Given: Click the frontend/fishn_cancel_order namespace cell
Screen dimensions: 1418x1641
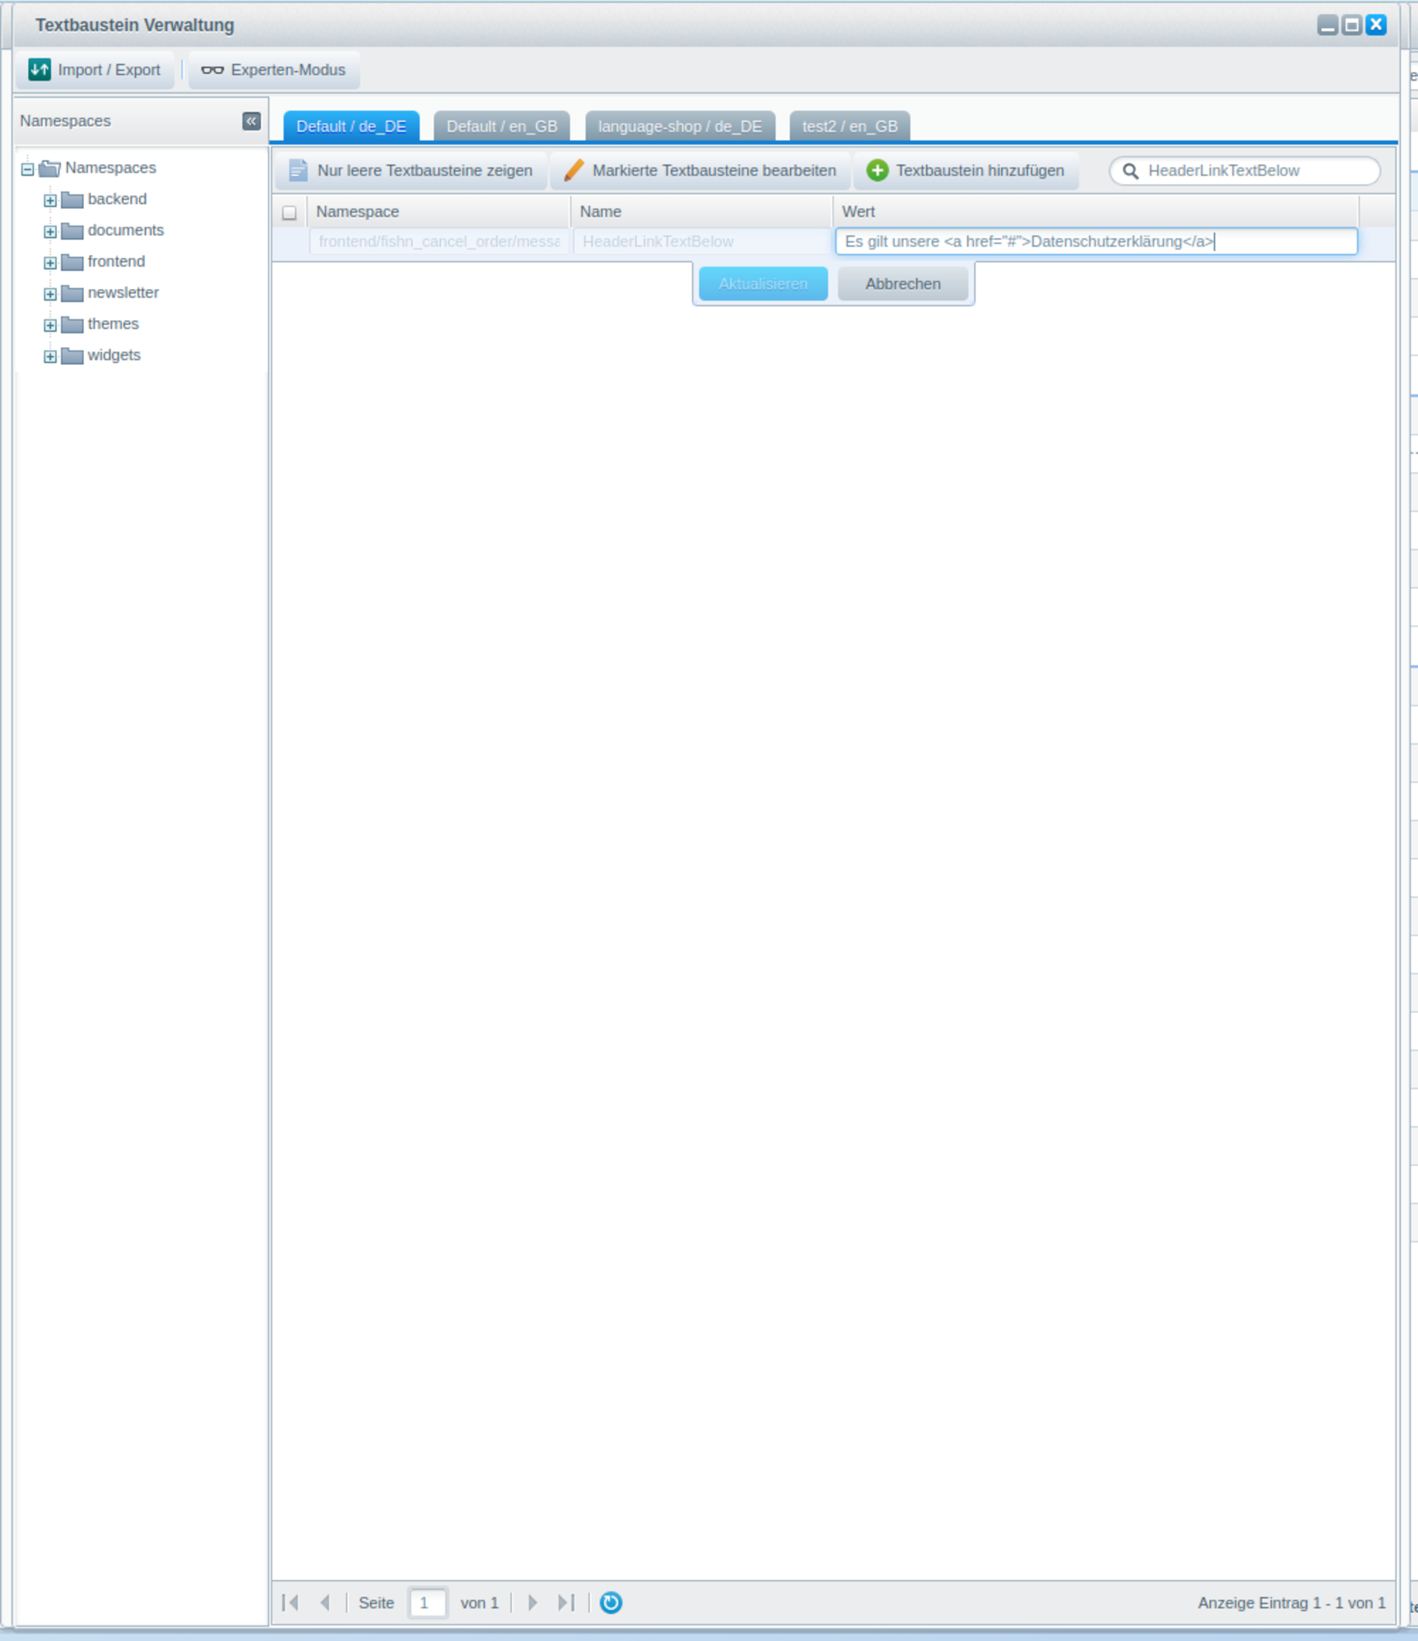Looking at the screenshot, I should coord(439,242).
